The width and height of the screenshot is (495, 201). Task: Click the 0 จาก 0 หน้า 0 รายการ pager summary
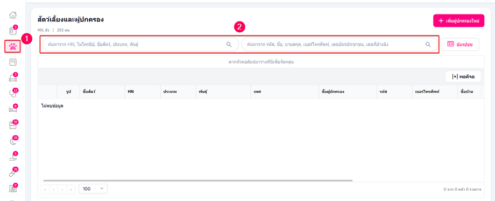click(x=462, y=190)
